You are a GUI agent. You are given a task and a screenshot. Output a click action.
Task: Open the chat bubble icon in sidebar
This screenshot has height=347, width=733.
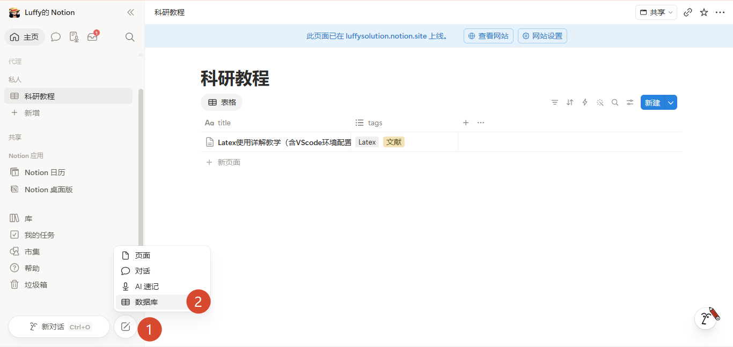point(56,37)
